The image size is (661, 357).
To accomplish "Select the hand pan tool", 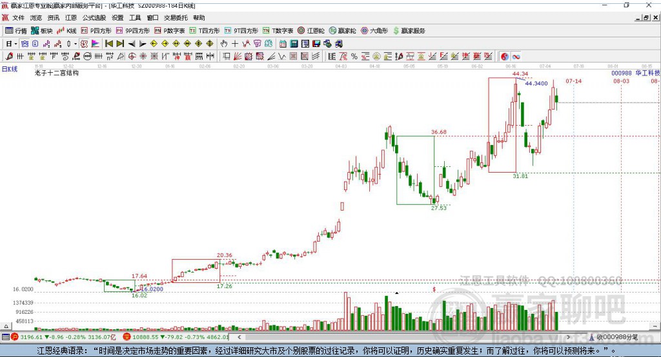I will click(x=224, y=44).
